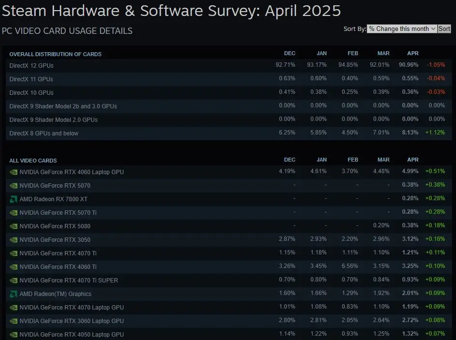Image resolution: width=456 pixels, height=340 pixels.
Task: Click NVIDIA logo beside GeForce RTX 5080
Action: tap(14, 226)
